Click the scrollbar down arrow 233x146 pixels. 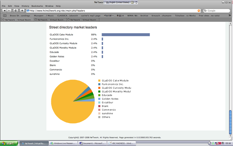(x=230, y=136)
